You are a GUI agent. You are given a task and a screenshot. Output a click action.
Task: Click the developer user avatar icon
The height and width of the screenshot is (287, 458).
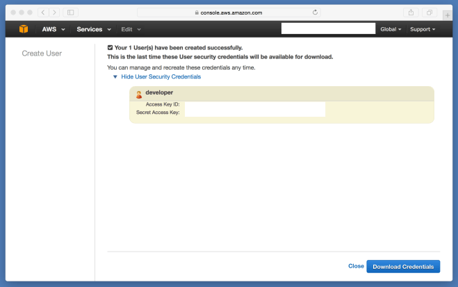(139, 93)
